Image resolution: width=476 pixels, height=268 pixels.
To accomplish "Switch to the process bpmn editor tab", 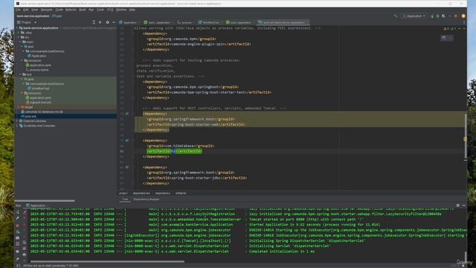I will point(184,22).
